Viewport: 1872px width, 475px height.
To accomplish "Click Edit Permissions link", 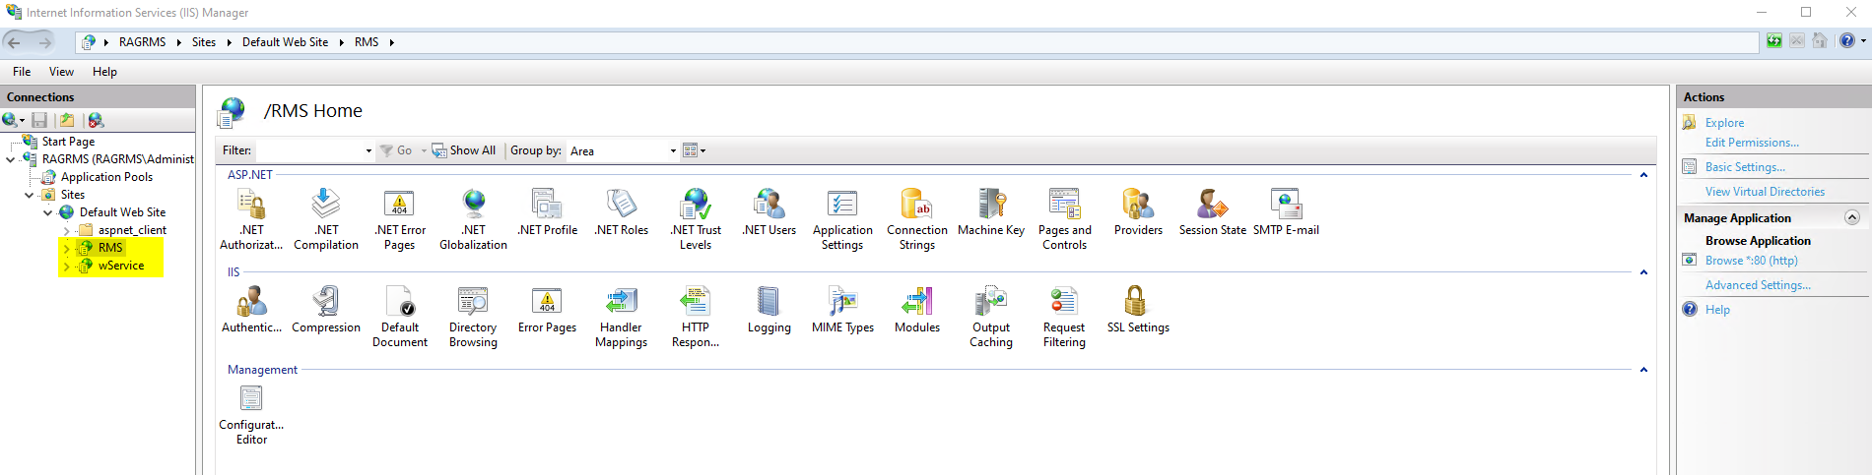I will [x=1752, y=143].
